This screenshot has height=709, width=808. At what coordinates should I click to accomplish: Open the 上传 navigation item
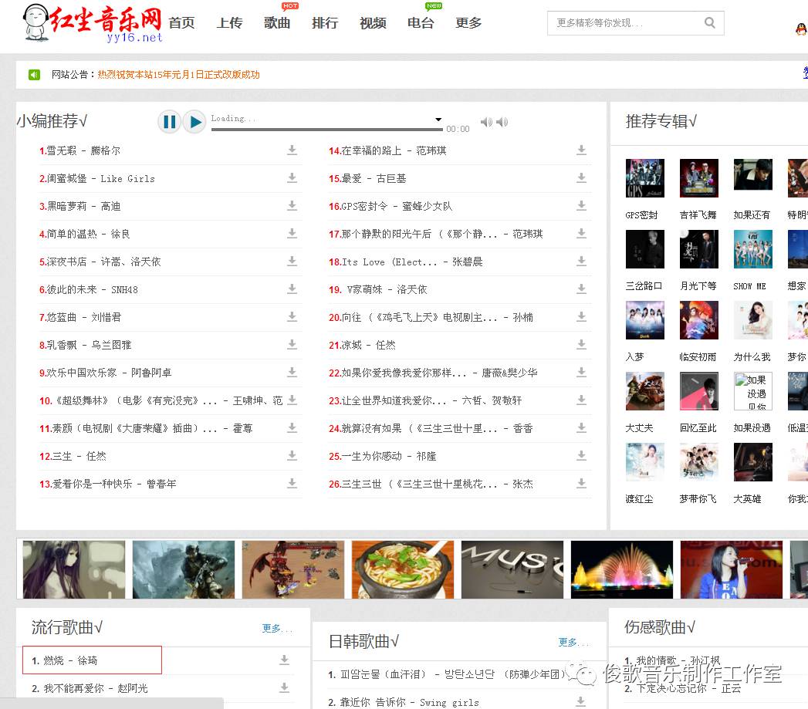click(x=229, y=23)
